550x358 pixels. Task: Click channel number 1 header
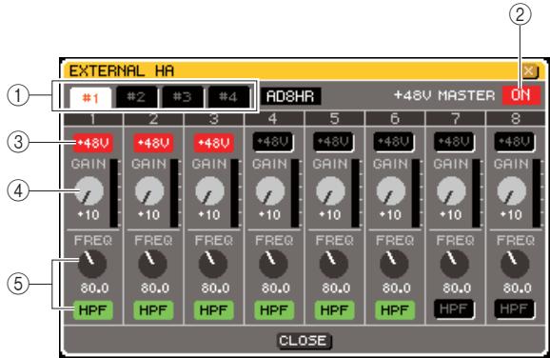tap(93, 119)
